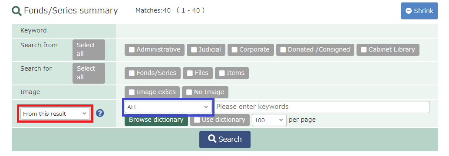Select the No Image checkbox
Screen dimensions: 449x156
189,92
